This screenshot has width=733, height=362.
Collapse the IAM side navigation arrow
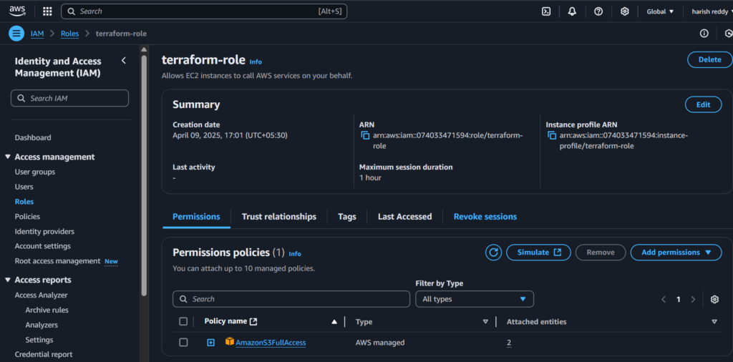[123, 61]
